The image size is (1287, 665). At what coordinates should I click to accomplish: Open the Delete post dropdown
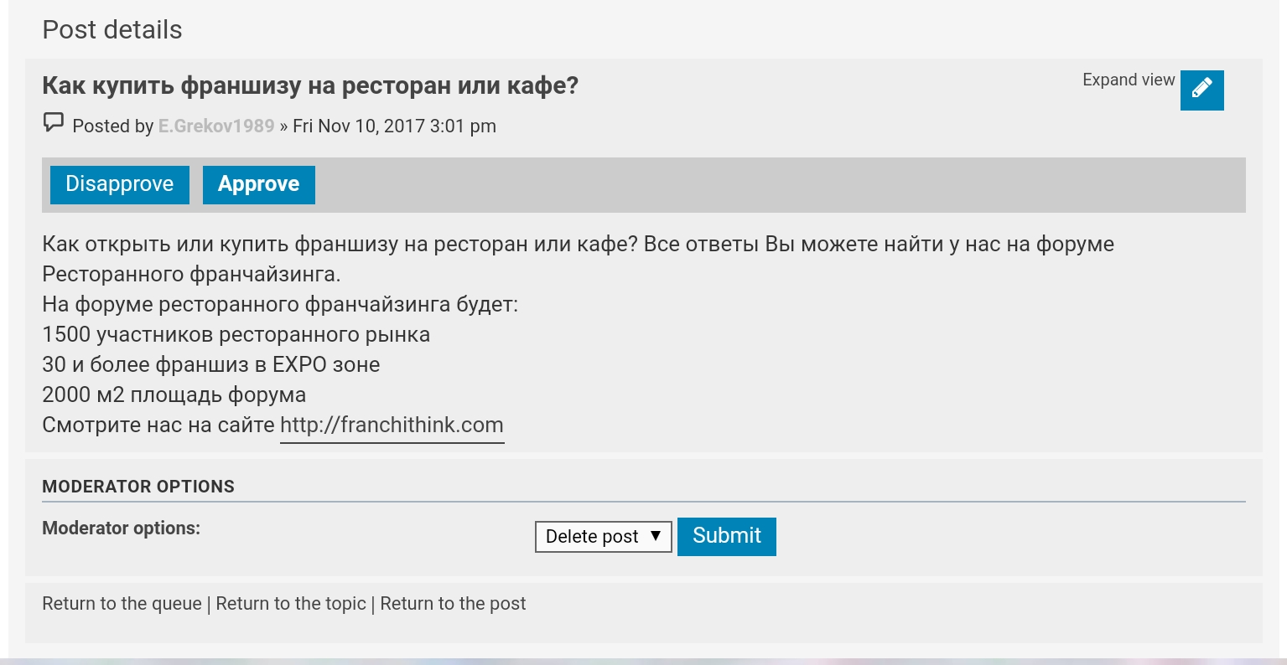pyautogui.click(x=604, y=537)
